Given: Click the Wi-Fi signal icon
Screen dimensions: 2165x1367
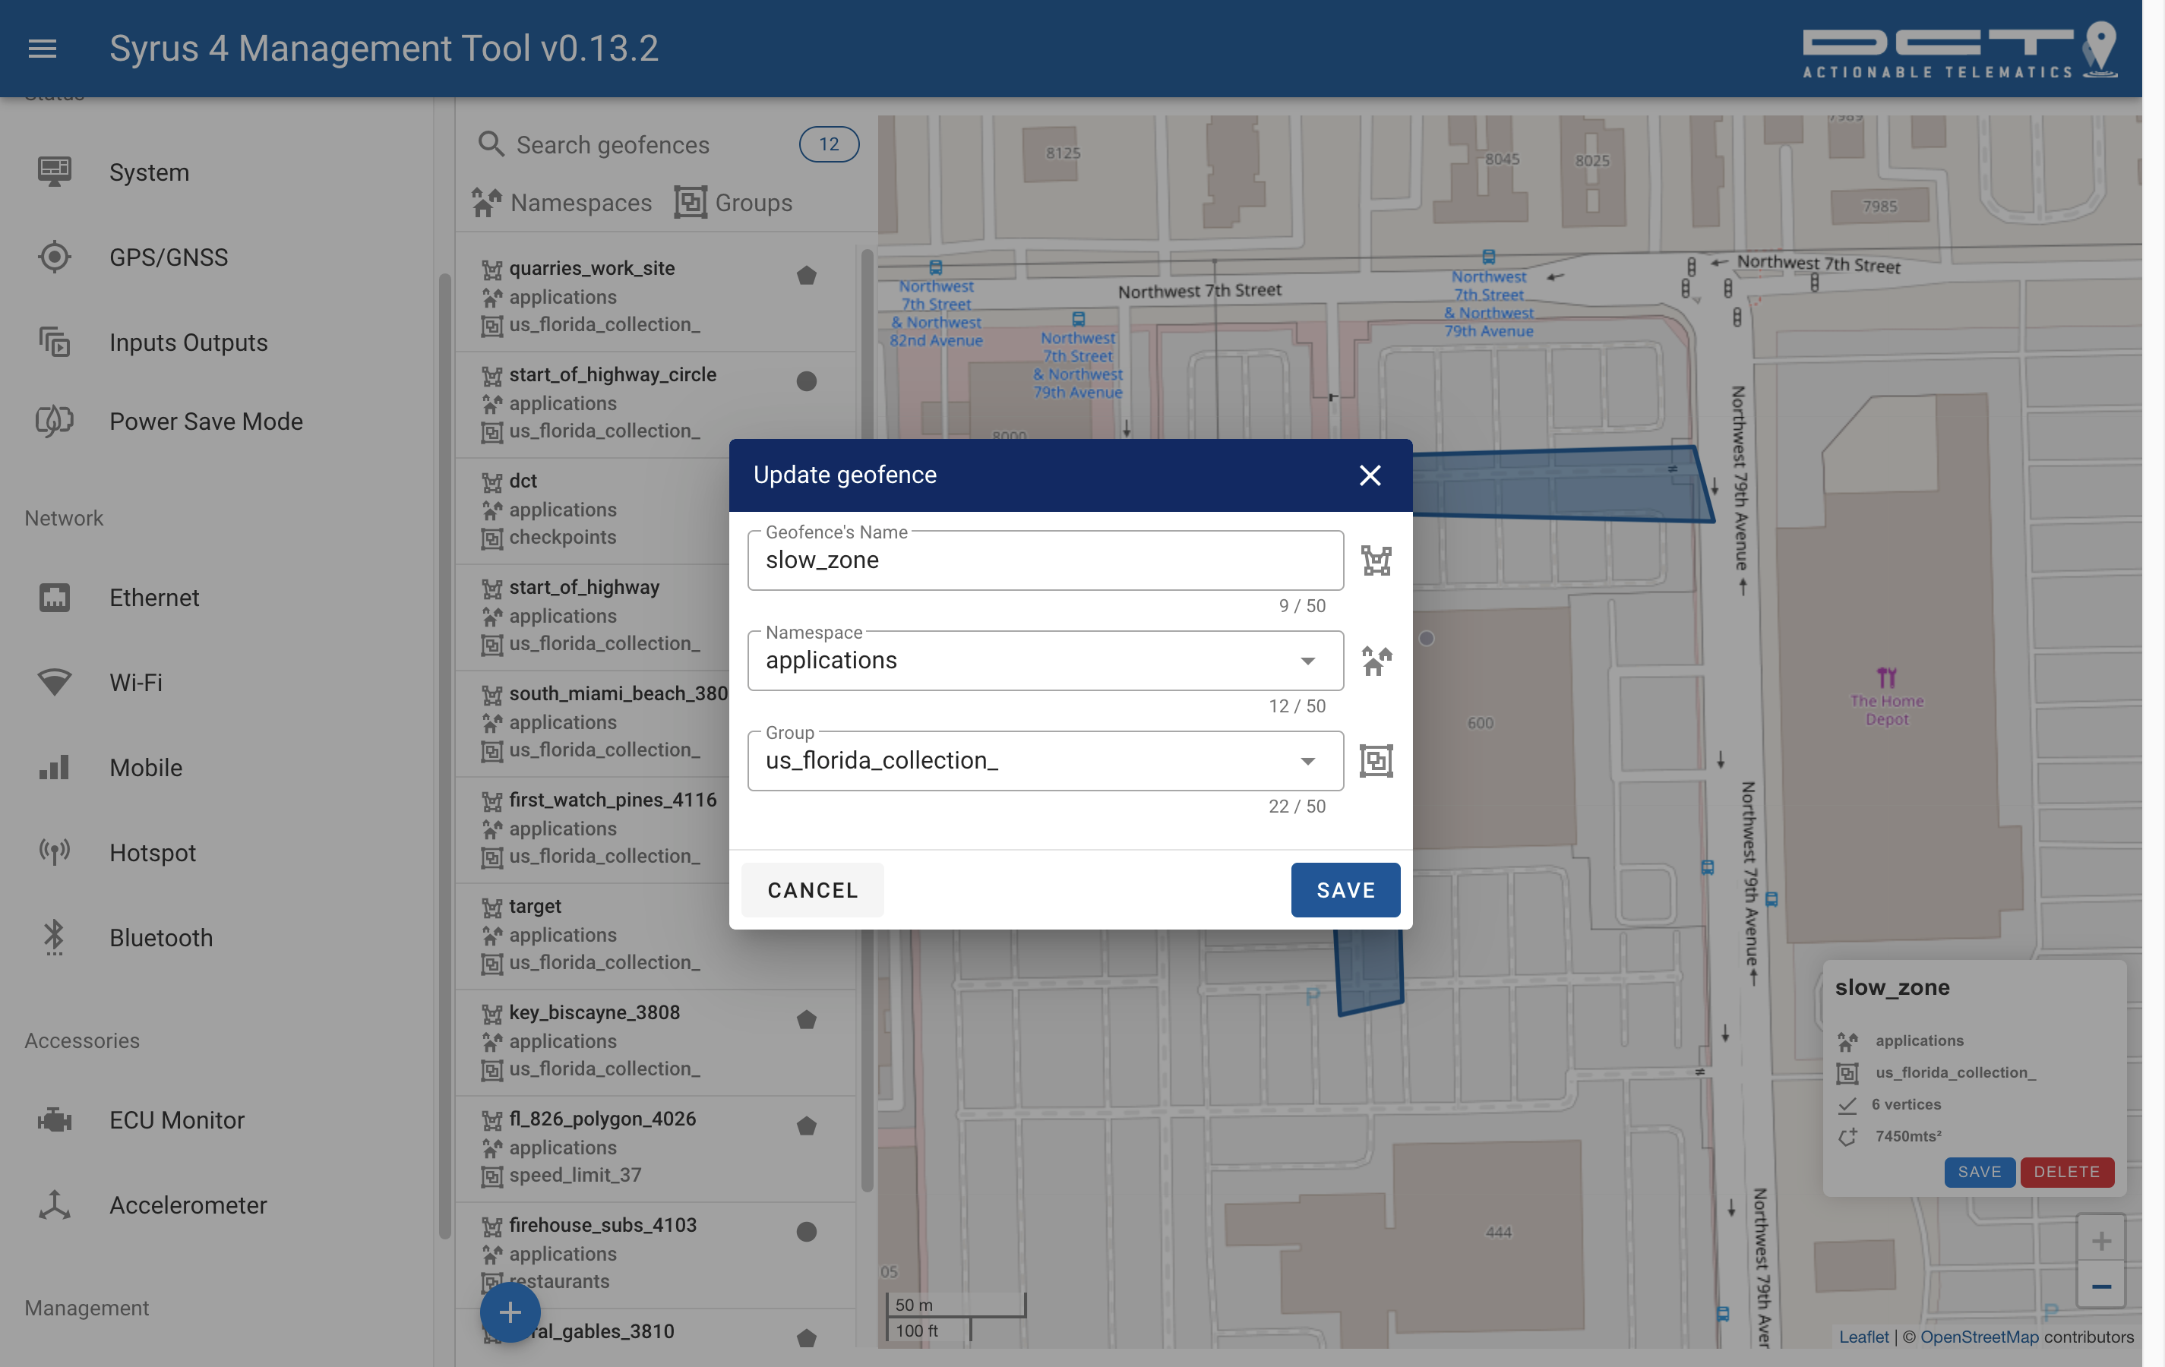Looking at the screenshot, I should tap(55, 682).
